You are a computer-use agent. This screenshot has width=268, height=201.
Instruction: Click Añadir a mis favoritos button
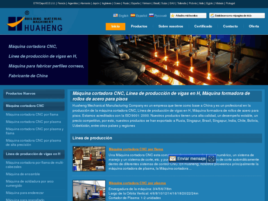[188, 15]
